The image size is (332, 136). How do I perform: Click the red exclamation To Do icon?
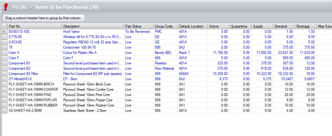pyautogui.click(x=5, y=7)
